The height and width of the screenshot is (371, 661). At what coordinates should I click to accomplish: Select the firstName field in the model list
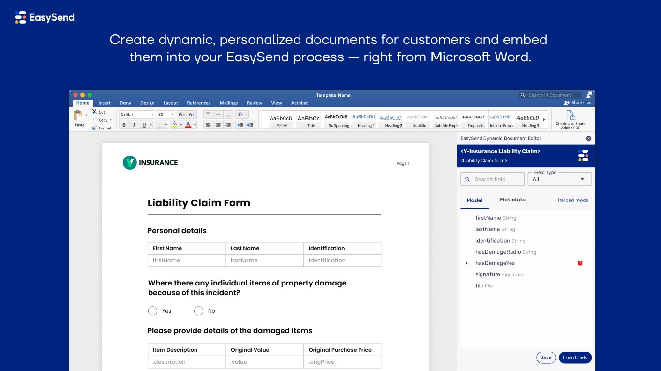coord(496,218)
